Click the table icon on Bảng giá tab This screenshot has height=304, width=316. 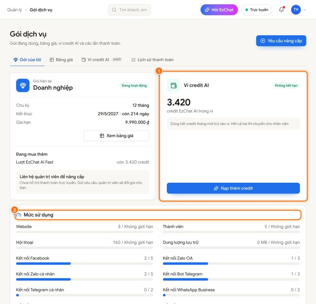click(x=52, y=60)
